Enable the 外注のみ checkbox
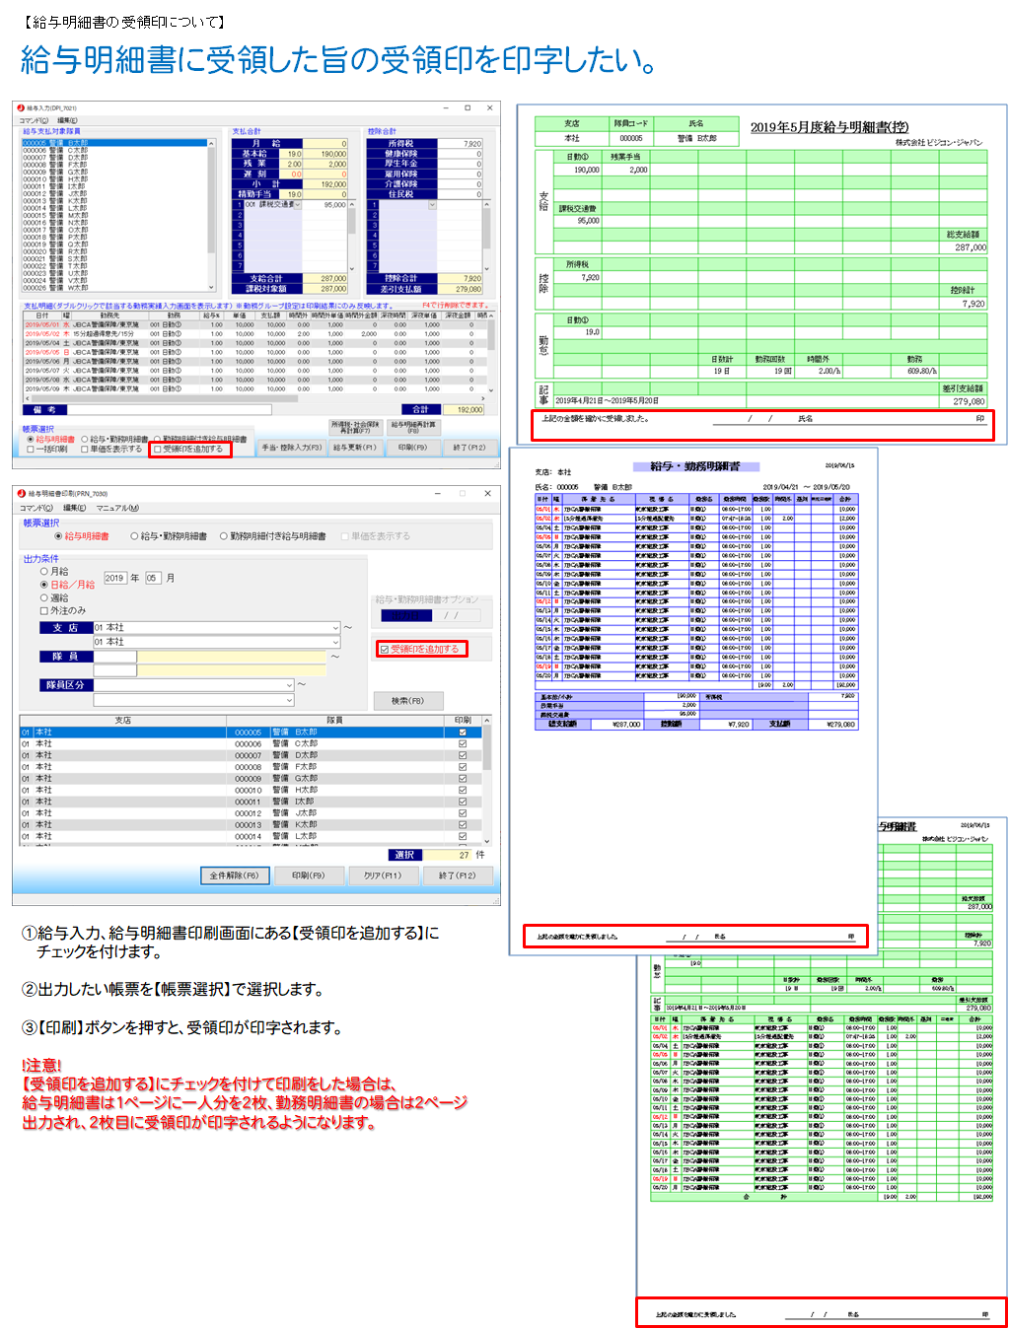 coord(44,611)
